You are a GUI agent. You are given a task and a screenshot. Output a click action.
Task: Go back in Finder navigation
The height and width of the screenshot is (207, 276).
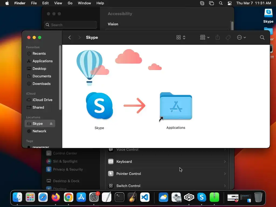(x=70, y=37)
